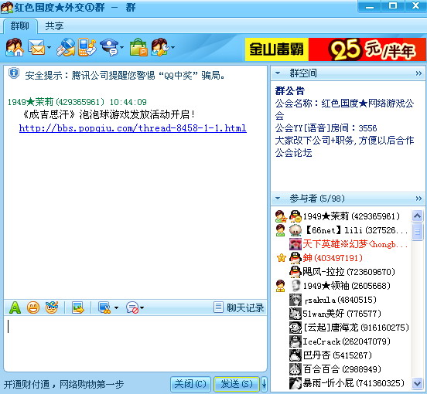Select member IceCrack (262047079)
427x394 pixels.
coord(341,341)
